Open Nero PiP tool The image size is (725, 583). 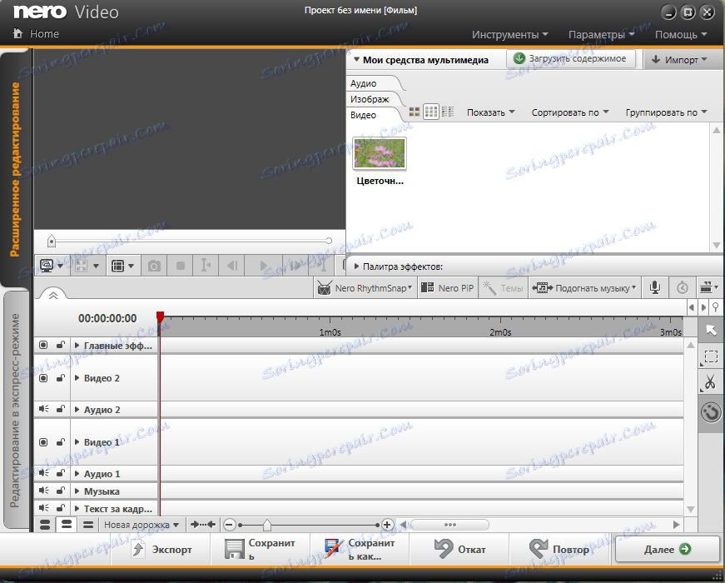tap(448, 288)
